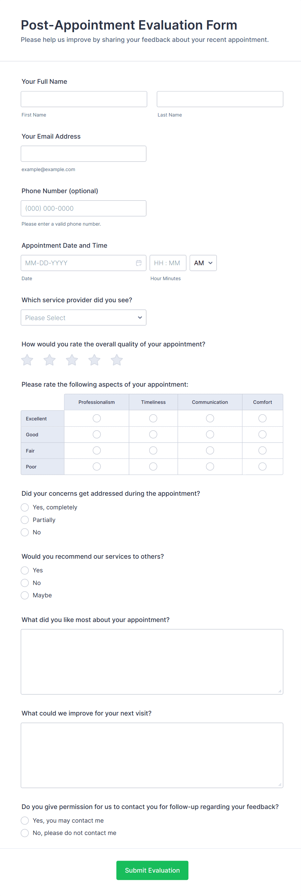301x896 pixels.
Task: Click the Submit Evaluation button
Action: 152,870
